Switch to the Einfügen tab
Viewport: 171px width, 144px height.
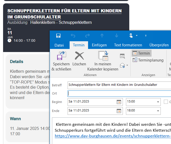99,45
